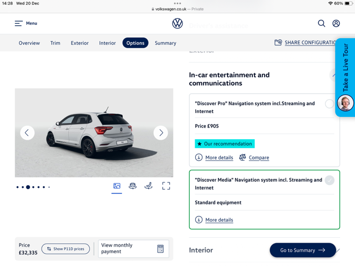Screen dimensions: 355x266
Task: Open the search magnifier icon
Action: (x=321, y=23)
